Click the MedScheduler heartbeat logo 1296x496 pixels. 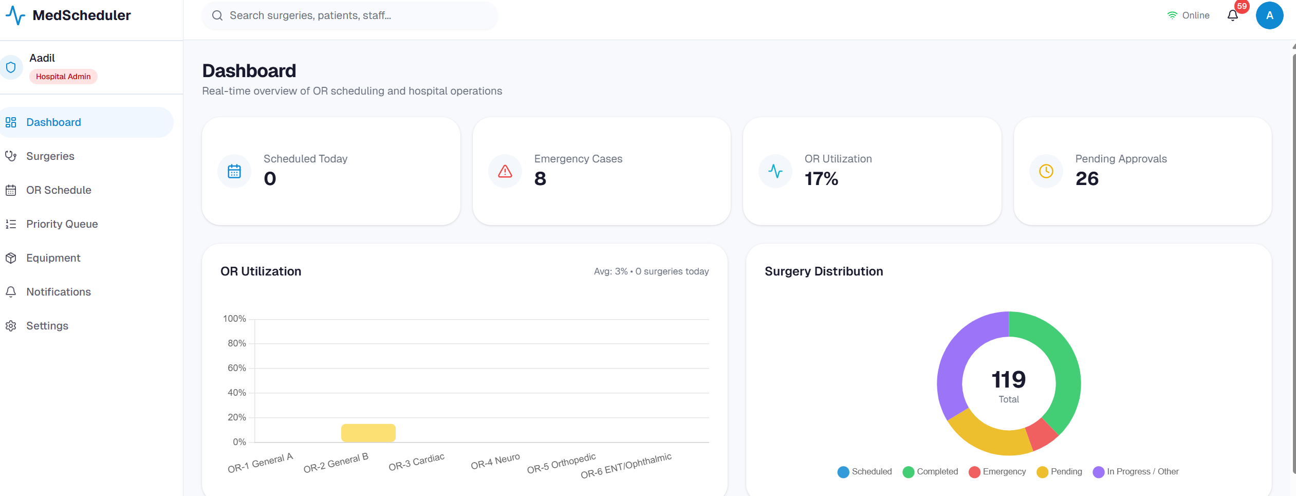(14, 15)
